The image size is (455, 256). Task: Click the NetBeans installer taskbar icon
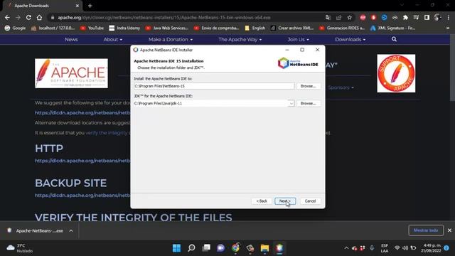point(279,248)
